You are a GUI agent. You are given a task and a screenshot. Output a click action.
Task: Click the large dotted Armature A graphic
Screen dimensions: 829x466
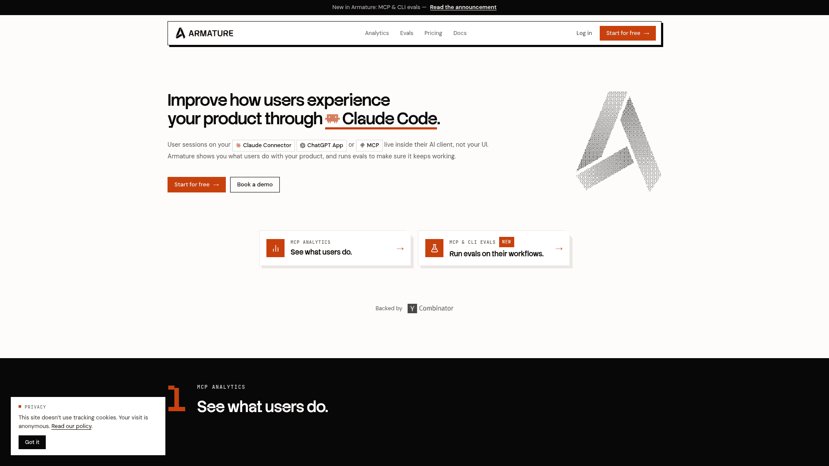(x=618, y=141)
